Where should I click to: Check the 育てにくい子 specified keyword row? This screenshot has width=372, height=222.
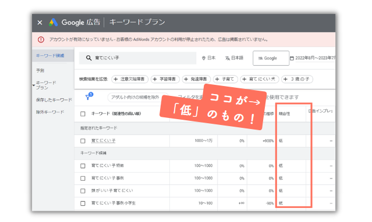tap(83, 141)
